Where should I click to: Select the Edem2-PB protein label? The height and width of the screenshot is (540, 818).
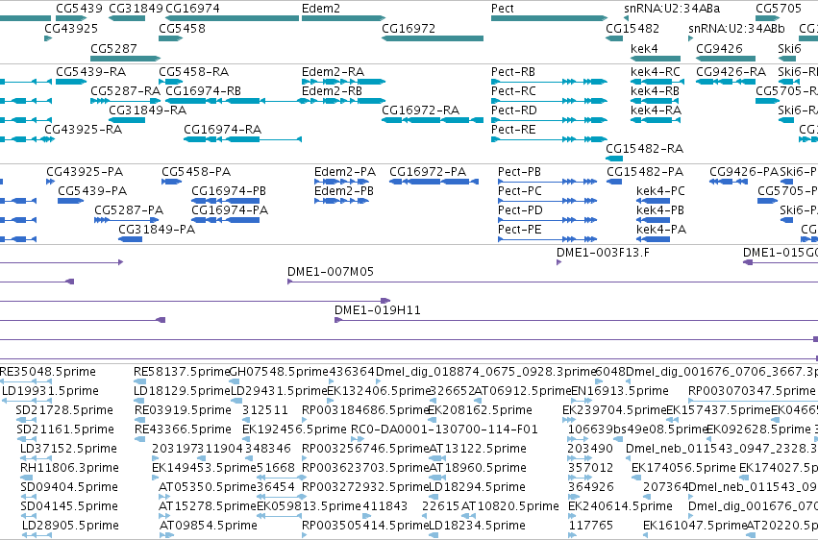(x=344, y=191)
